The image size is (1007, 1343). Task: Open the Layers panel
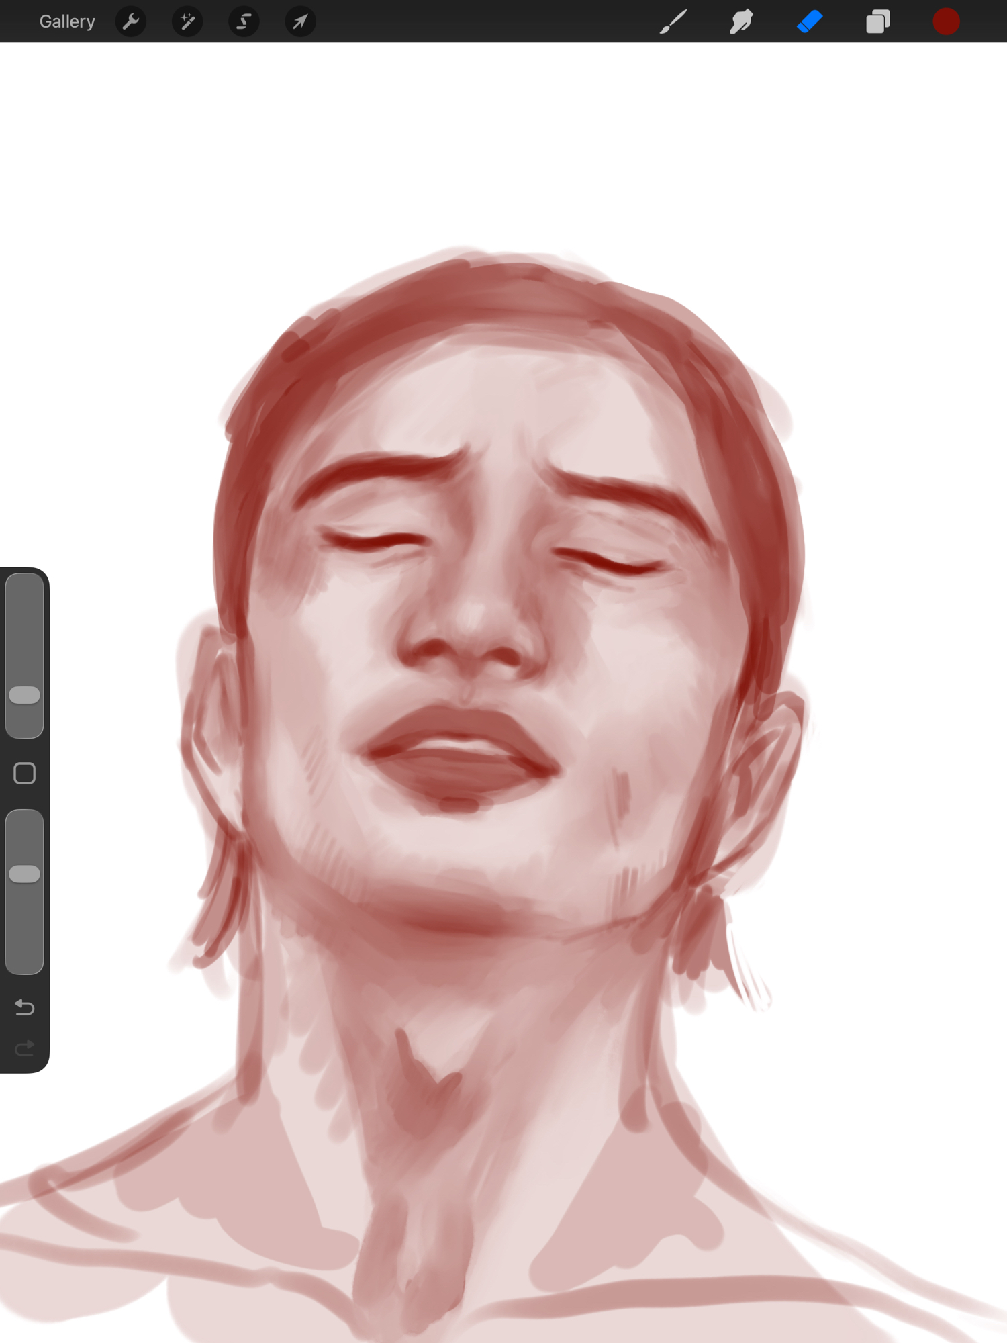click(877, 21)
